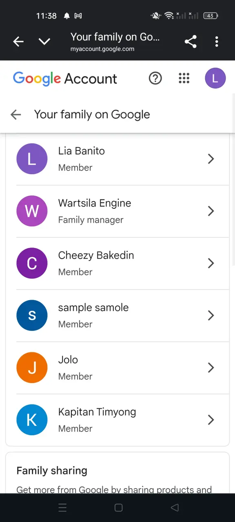Tap the magenta W avatar circle

tap(32, 211)
